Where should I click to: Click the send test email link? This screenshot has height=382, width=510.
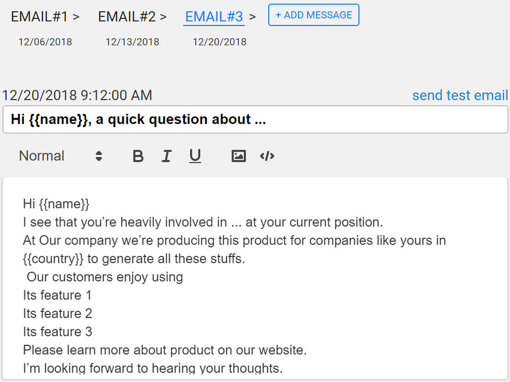460,95
